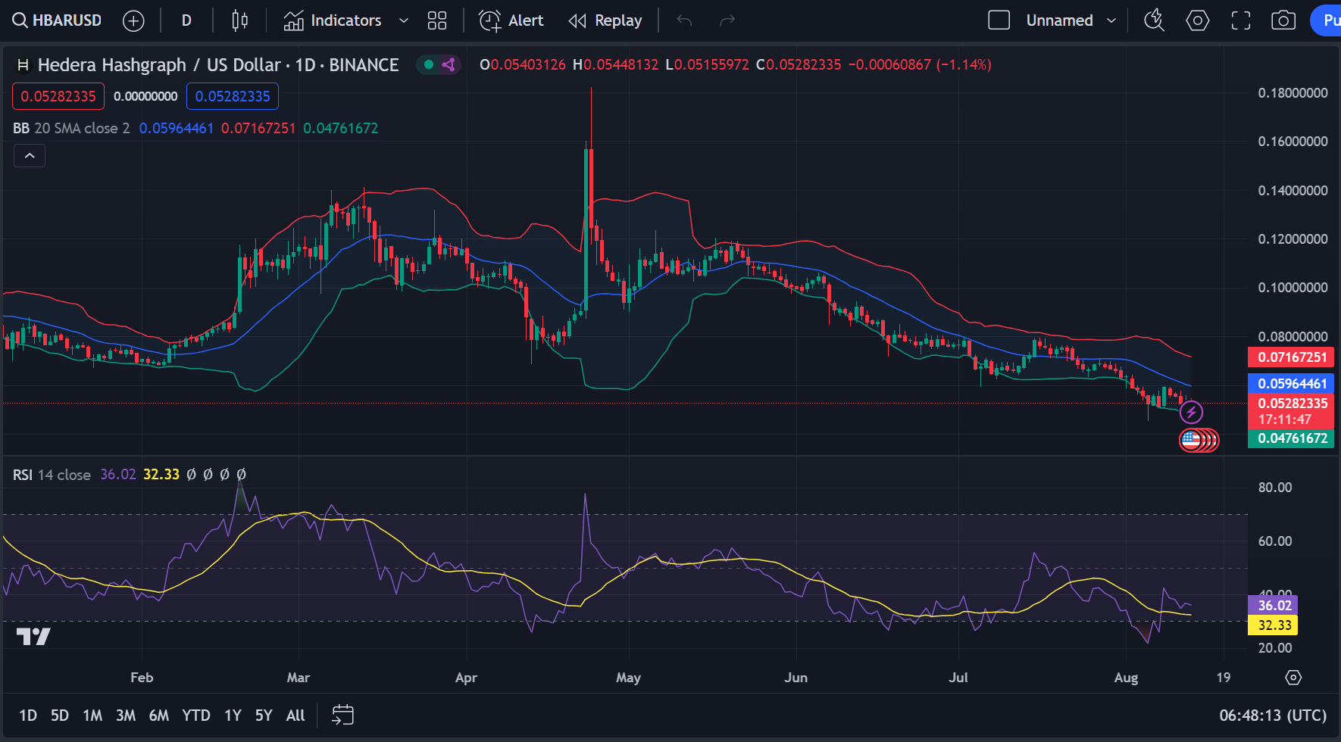
Task: Click the Aug label on time axis
Action: pyautogui.click(x=1126, y=678)
